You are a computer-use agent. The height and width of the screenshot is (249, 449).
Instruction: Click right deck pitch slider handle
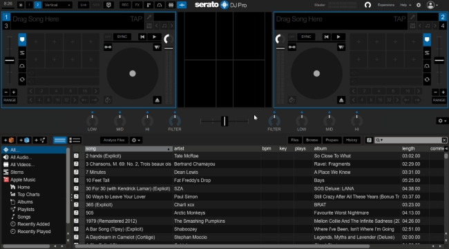439,60
